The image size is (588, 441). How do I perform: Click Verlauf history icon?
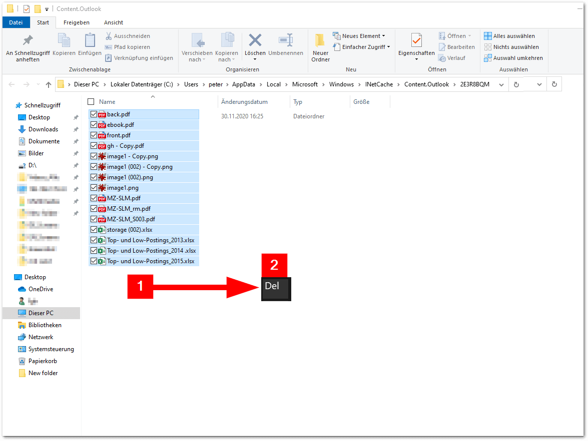[x=442, y=58]
